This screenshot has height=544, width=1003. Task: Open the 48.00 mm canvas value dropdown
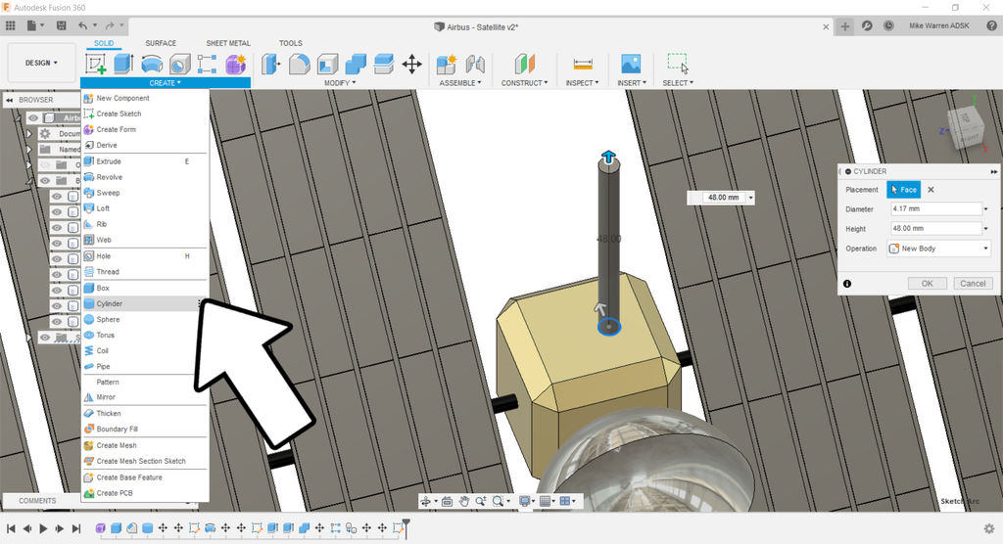click(750, 198)
